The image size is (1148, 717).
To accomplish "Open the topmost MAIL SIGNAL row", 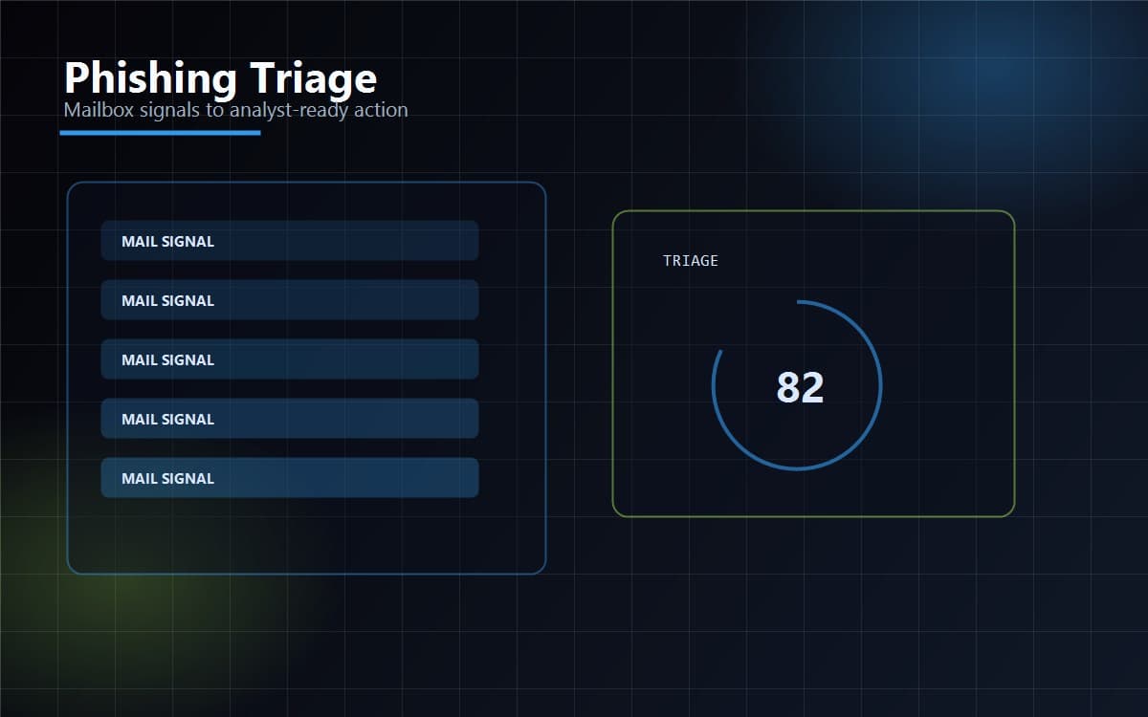I will 290,241.
